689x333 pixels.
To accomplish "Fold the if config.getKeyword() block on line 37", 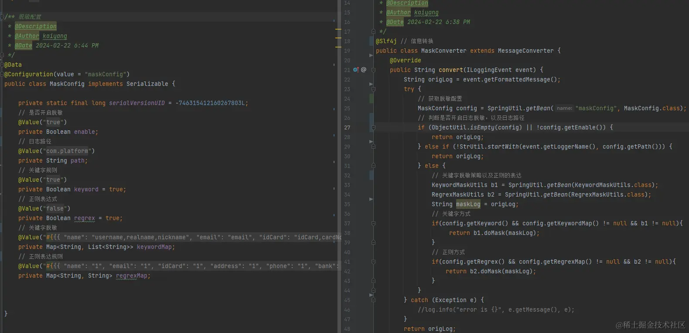I will point(373,223).
